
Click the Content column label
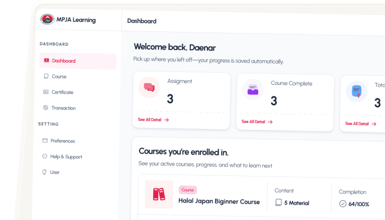(x=284, y=191)
